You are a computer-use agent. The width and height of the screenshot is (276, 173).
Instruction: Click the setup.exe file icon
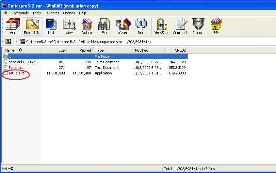coord(6,73)
